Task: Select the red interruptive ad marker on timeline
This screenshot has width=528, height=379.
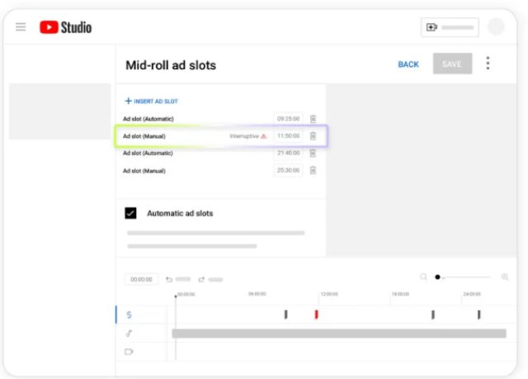Action: (x=316, y=315)
